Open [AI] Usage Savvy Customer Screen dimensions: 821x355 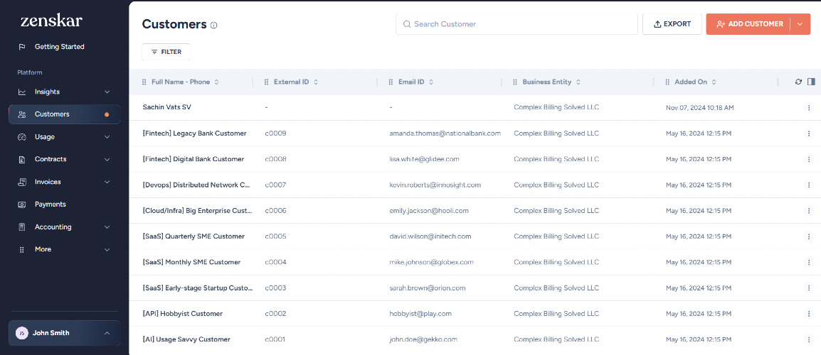186,339
